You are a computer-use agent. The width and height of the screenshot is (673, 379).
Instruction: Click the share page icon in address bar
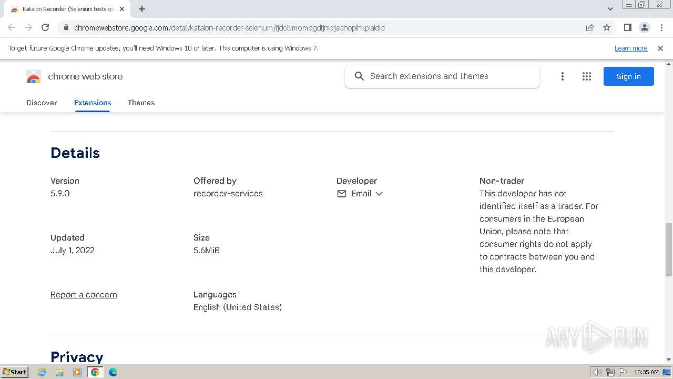point(590,27)
